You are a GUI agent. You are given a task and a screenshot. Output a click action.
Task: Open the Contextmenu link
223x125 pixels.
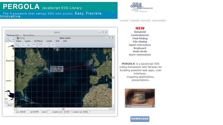click(x=140, y=35)
